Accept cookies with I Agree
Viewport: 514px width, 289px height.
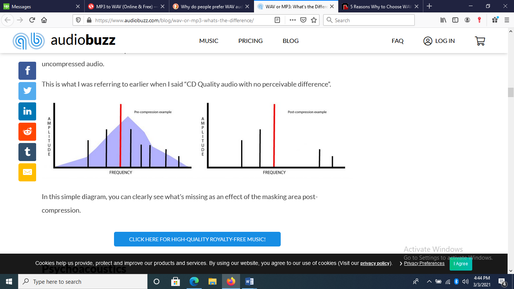[461, 264]
